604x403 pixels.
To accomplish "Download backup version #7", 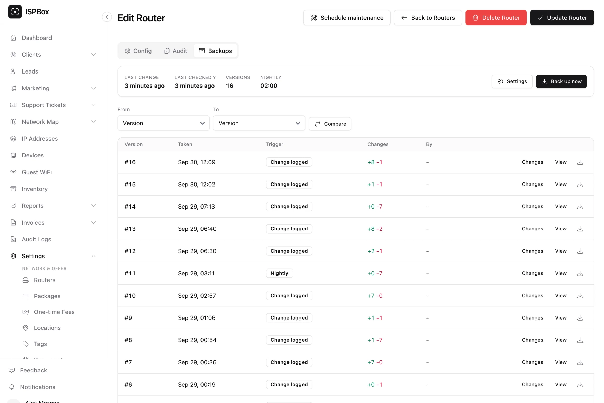I will 580,362.
